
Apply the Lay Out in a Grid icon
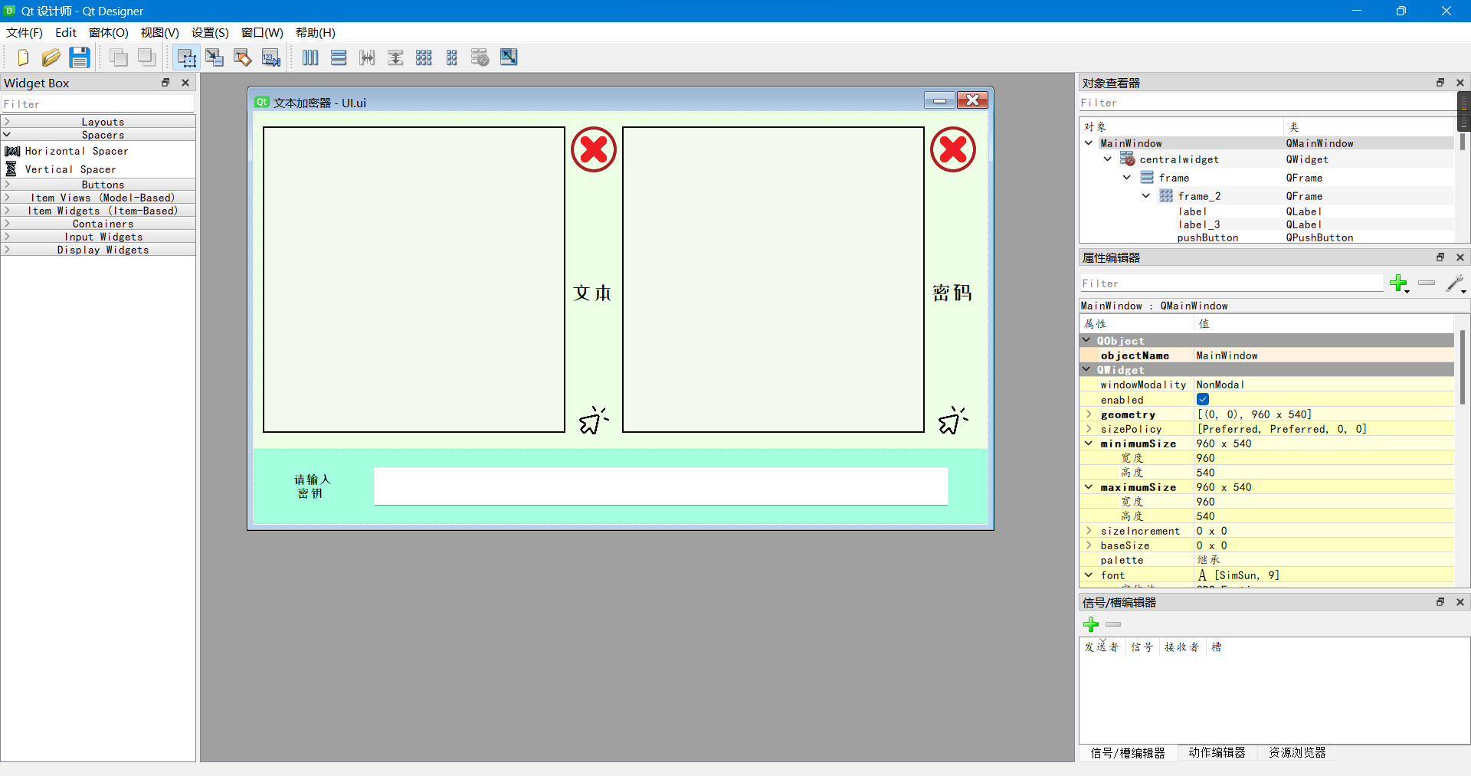(423, 57)
